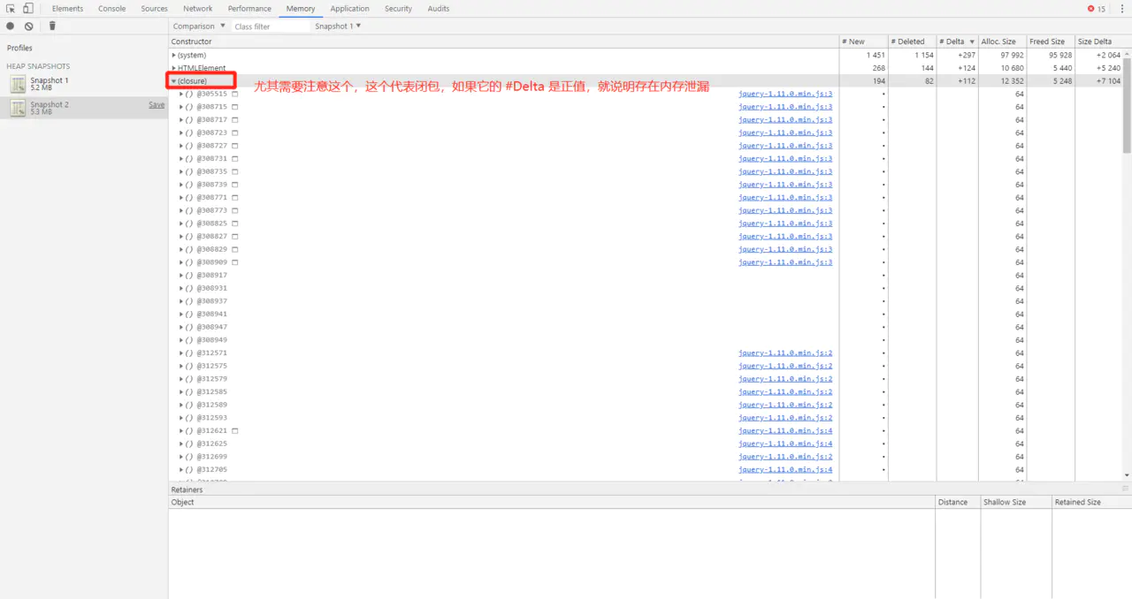Sort by the # Deleted column header
The width and height of the screenshot is (1132, 599).
[x=912, y=42]
